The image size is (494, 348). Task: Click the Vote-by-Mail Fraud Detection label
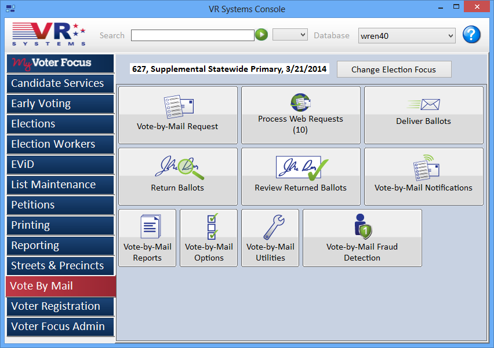click(362, 252)
